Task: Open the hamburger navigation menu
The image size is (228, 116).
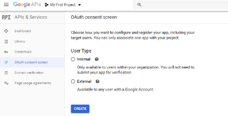Action: coord(6,5)
